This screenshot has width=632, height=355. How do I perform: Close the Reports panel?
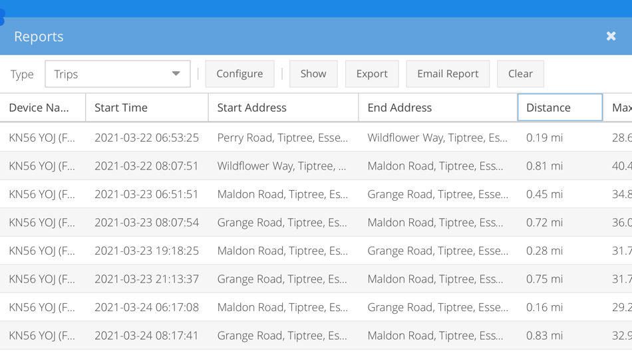pos(611,37)
